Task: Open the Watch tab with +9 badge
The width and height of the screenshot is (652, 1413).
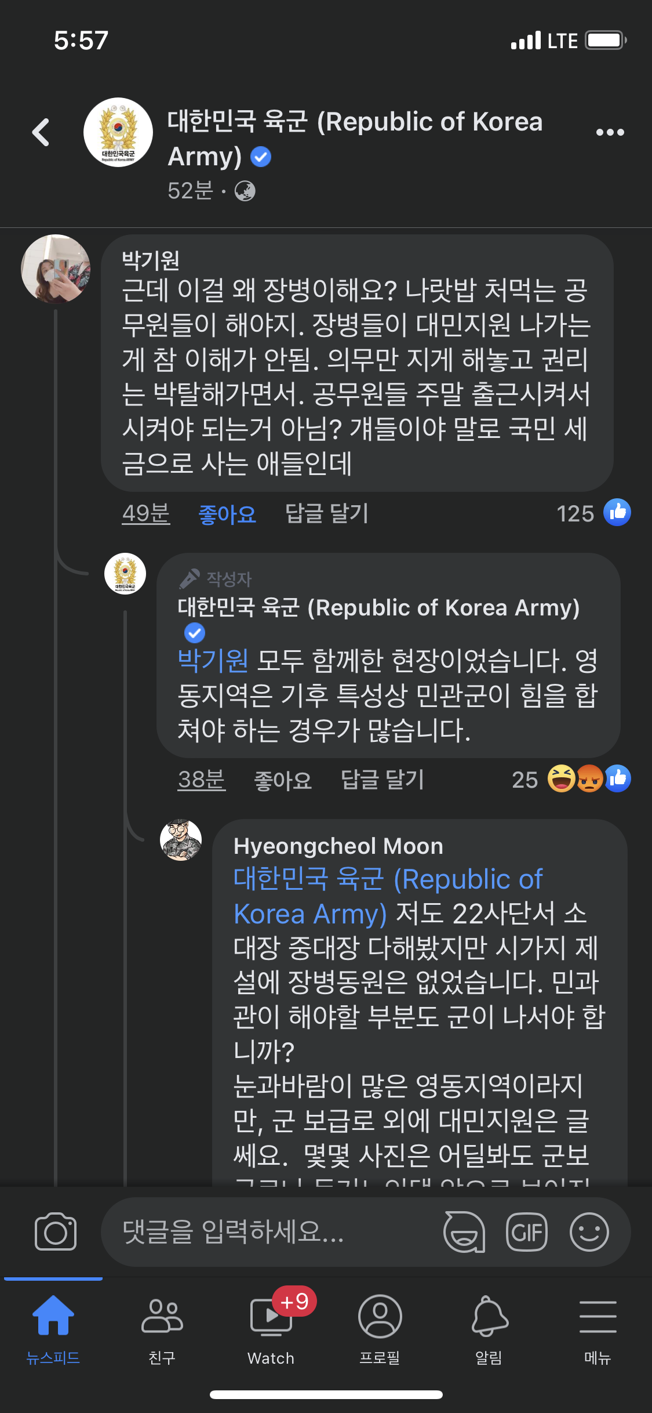Action: click(271, 1327)
